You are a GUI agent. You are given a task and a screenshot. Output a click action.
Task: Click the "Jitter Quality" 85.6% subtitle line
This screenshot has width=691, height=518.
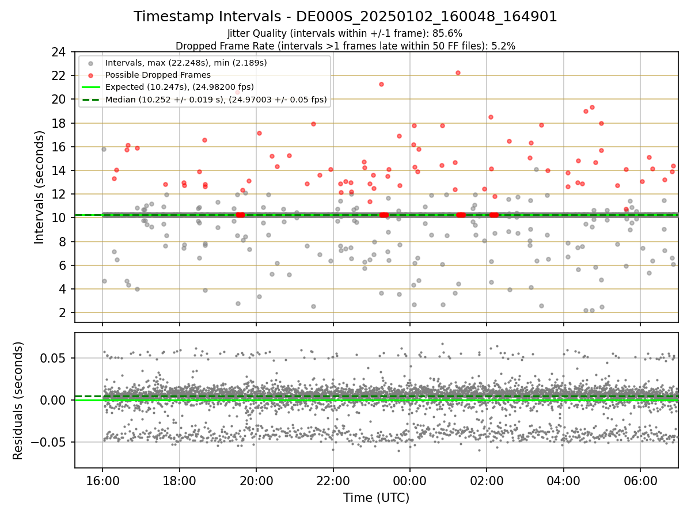coord(345,33)
